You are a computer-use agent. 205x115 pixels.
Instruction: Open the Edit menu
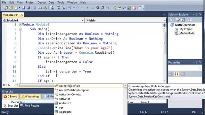(12, 3)
